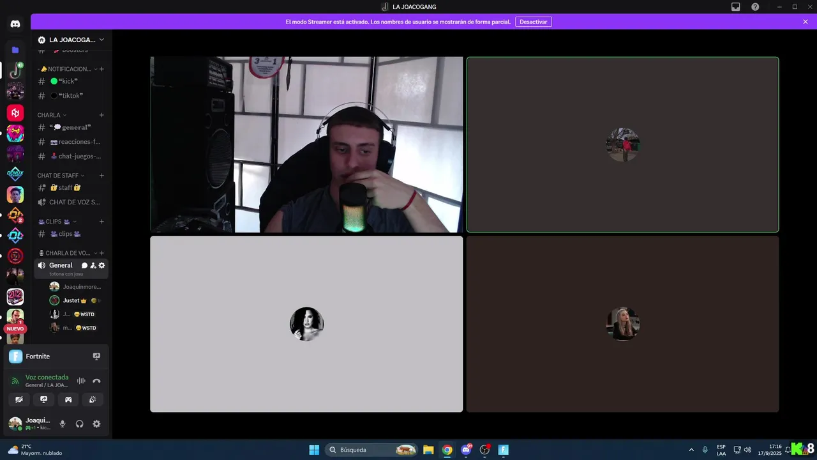Focus the blonde avatar participant tile
This screenshot has height=460, width=817.
(x=622, y=324)
